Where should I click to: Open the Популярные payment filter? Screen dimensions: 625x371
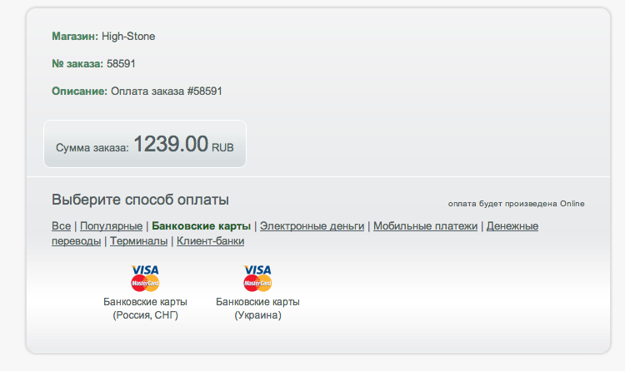[111, 226]
